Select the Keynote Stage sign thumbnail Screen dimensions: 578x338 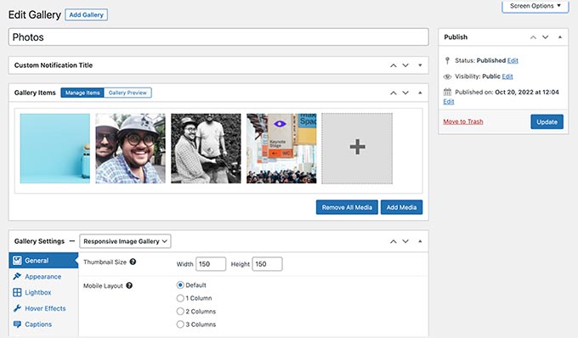tap(281, 149)
